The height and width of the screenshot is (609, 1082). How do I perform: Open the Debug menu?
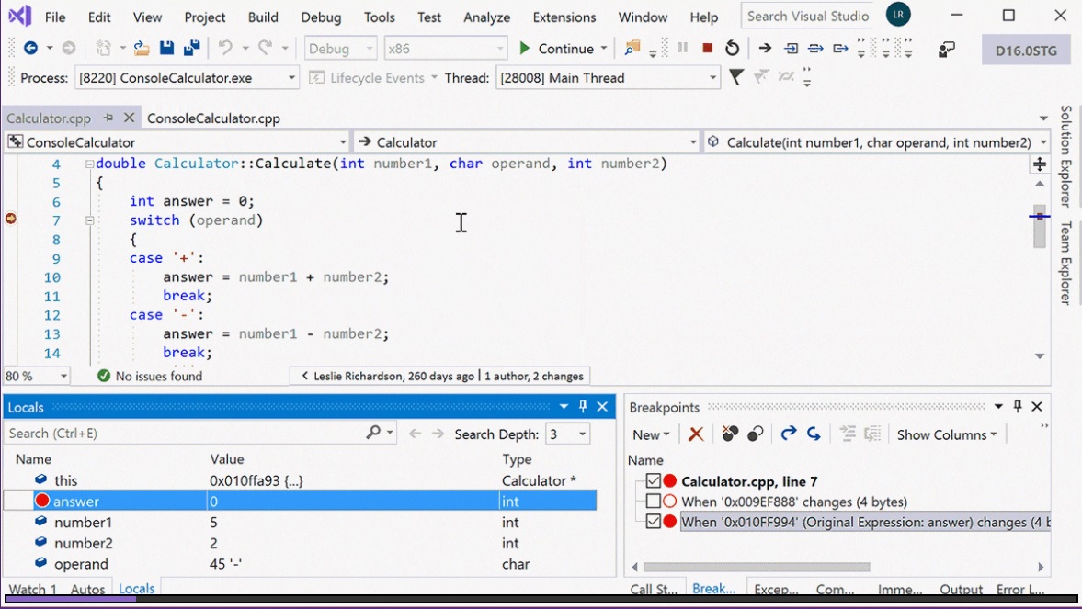coord(321,17)
